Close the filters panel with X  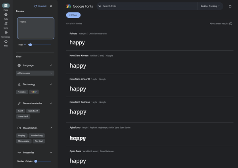(51, 6)
